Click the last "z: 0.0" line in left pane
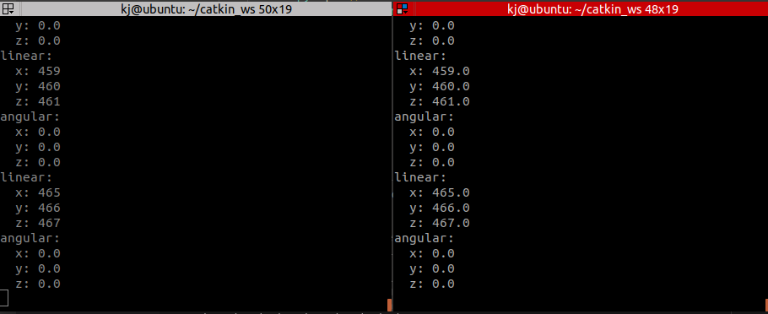768x314 pixels. pos(38,284)
